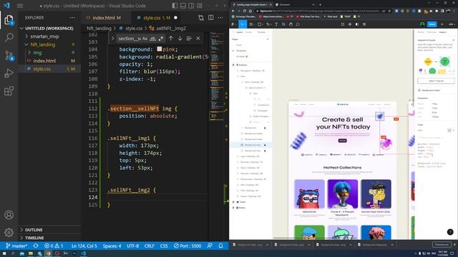Click Port : 5500 Live Server status
458x257 pixels.
tap(187, 246)
